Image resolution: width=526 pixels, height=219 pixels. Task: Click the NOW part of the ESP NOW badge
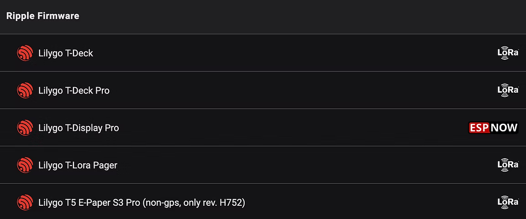point(504,128)
